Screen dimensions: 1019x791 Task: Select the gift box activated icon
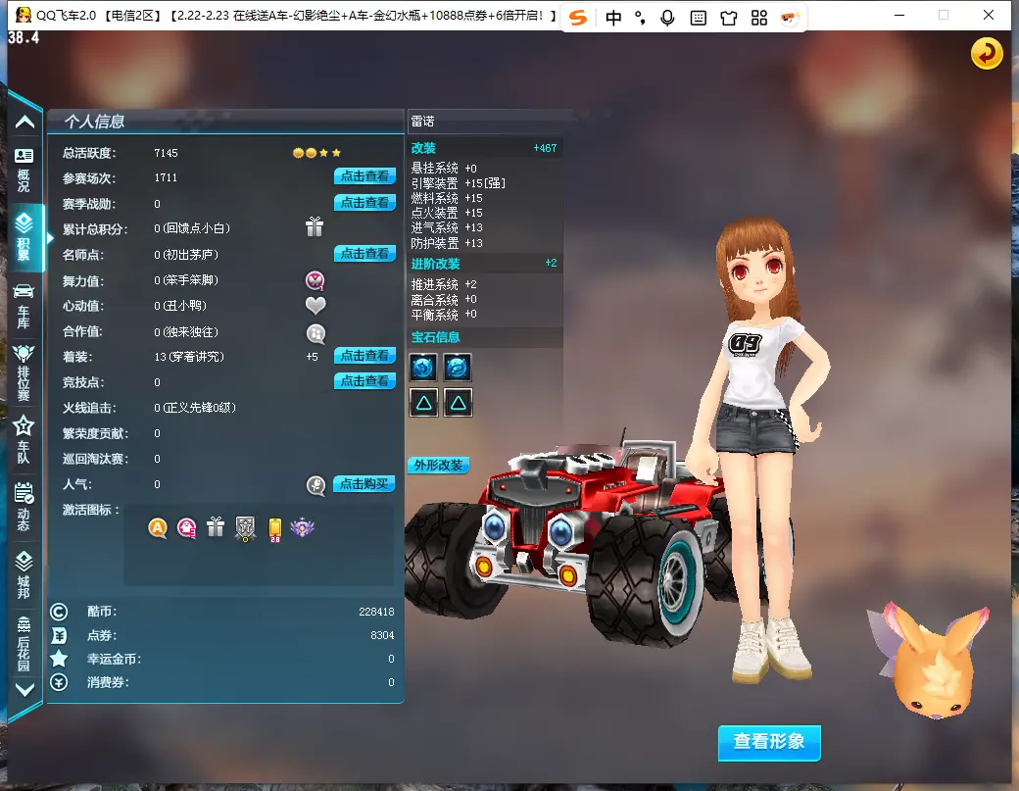(216, 527)
